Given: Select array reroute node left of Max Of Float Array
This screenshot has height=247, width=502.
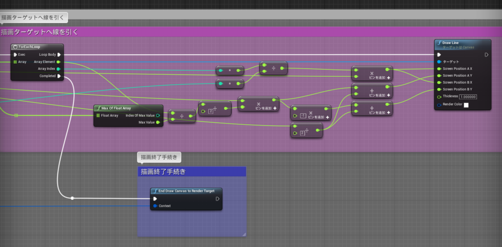Looking at the screenshot, I should [16, 115].
